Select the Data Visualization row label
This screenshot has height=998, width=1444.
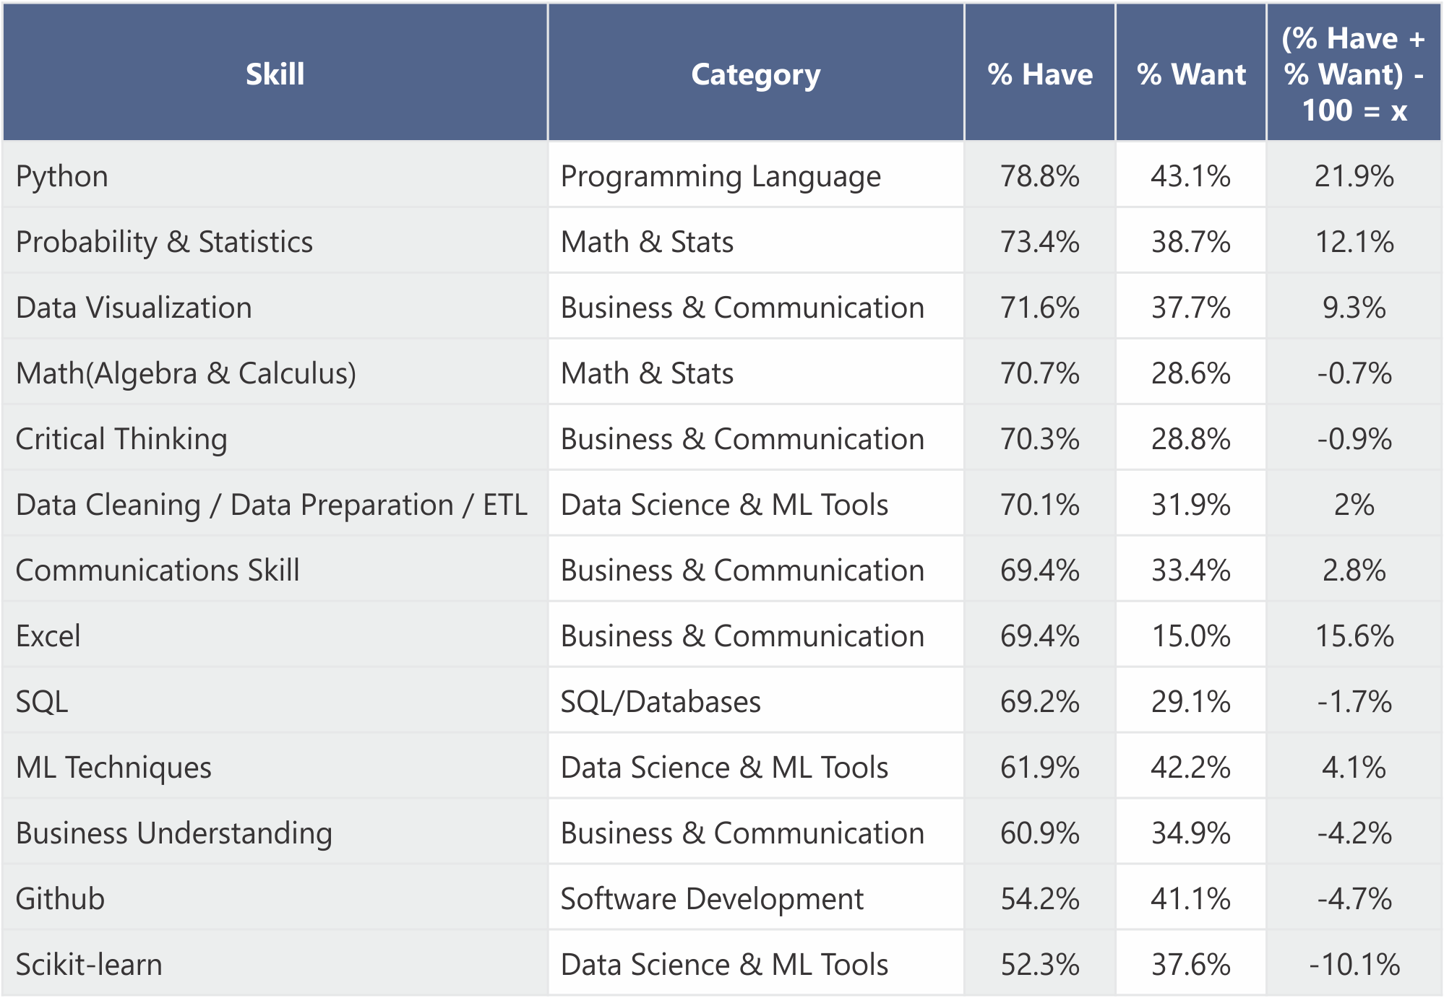click(275, 307)
